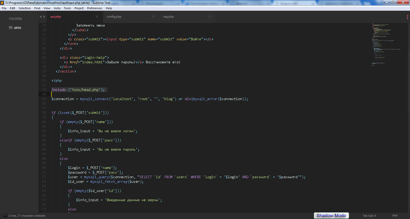Expand the akite folder in sidebar

pos(18,28)
